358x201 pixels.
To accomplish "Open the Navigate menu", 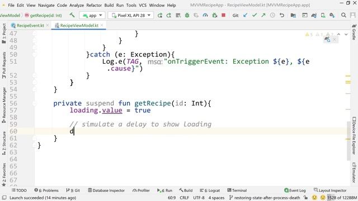I will [46, 5].
